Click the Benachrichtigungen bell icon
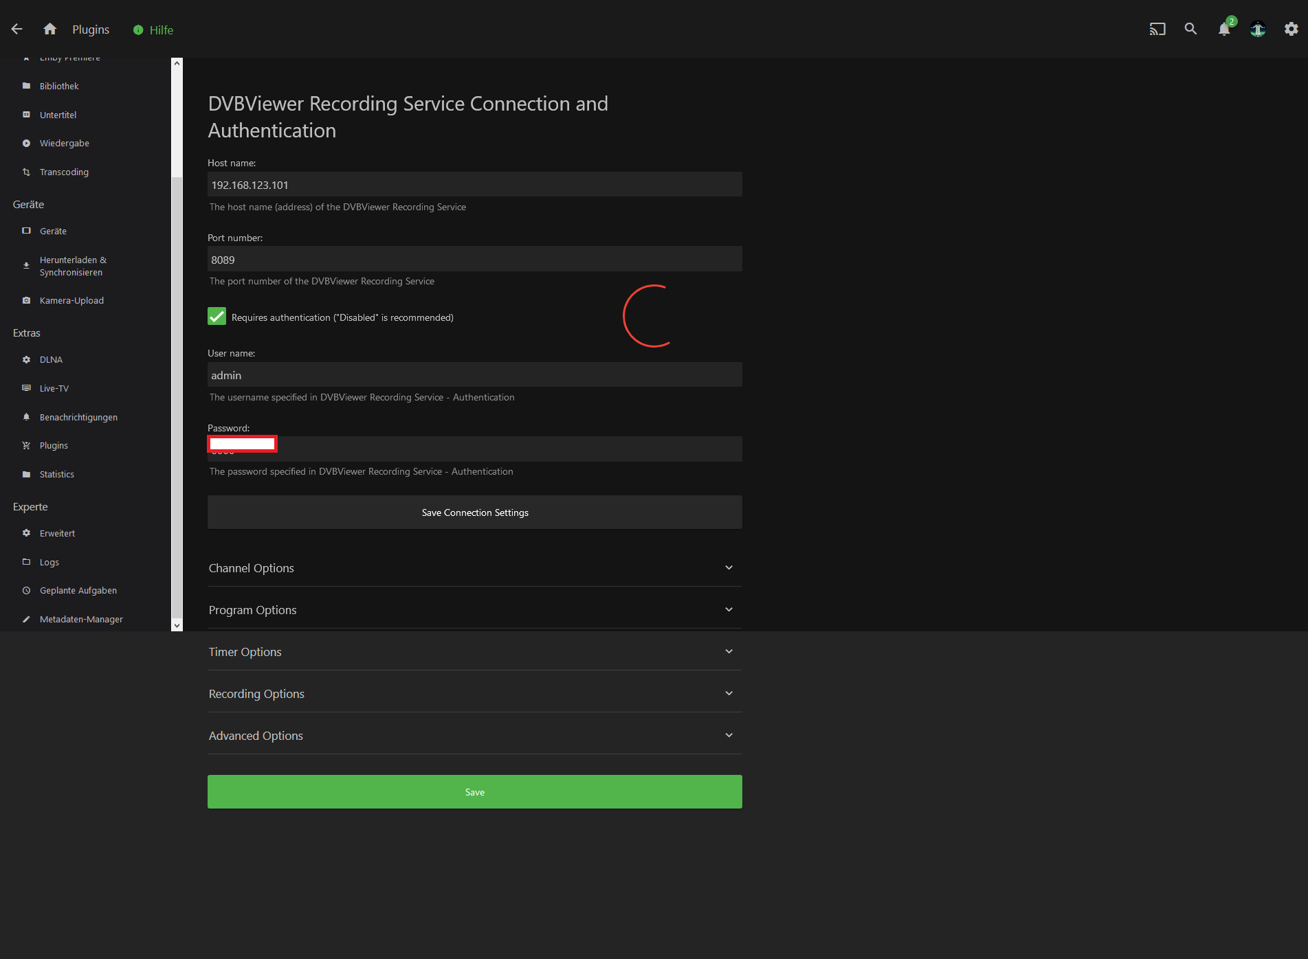Viewport: 1308px width, 959px height. click(26, 417)
